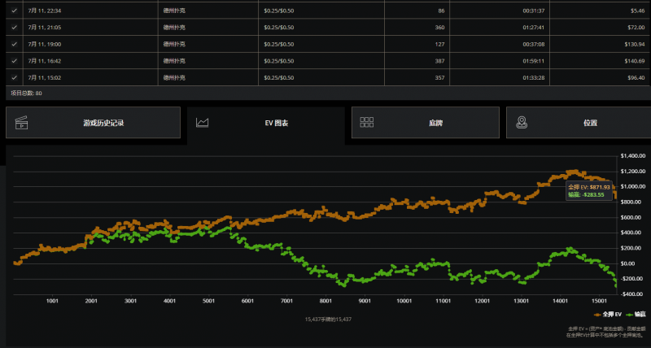The height and width of the screenshot is (348, 651).
Task: Click the 14001 mark on the chart x-axis
Action: coord(560,301)
